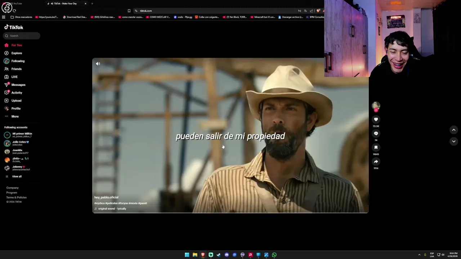This screenshot has width=461, height=259.
Task: Open the For You feed
Action: pyautogui.click(x=13, y=45)
